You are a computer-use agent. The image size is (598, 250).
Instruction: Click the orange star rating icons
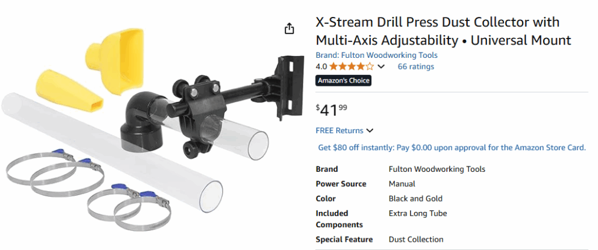[352, 67]
